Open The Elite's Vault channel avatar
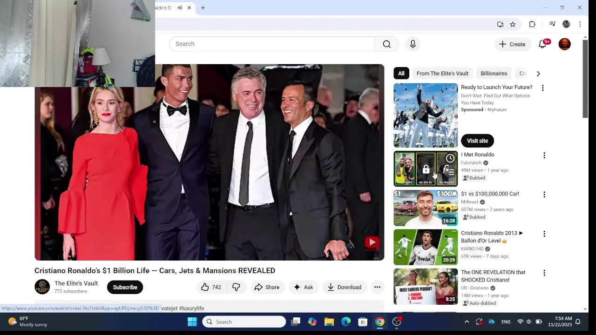Screen dimensions: 596x335 click(42, 287)
